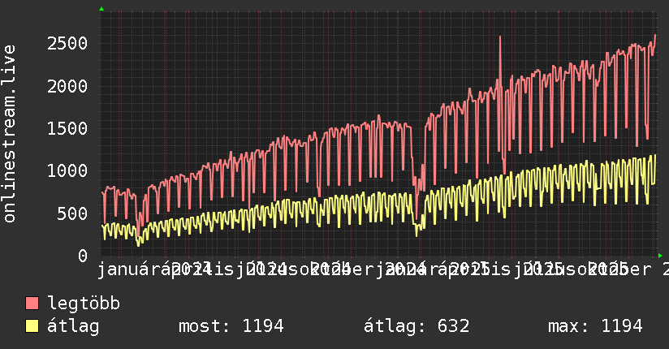Select the legtöbb legend label

(84, 304)
